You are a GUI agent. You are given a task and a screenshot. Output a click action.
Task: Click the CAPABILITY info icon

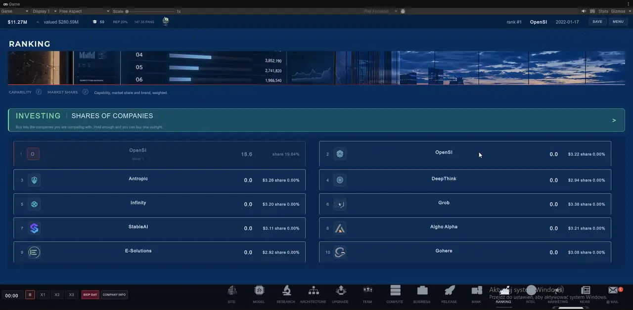(38, 92)
